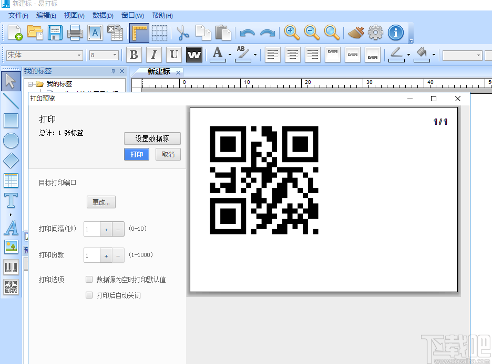Open settings gear icon

click(x=376, y=33)
